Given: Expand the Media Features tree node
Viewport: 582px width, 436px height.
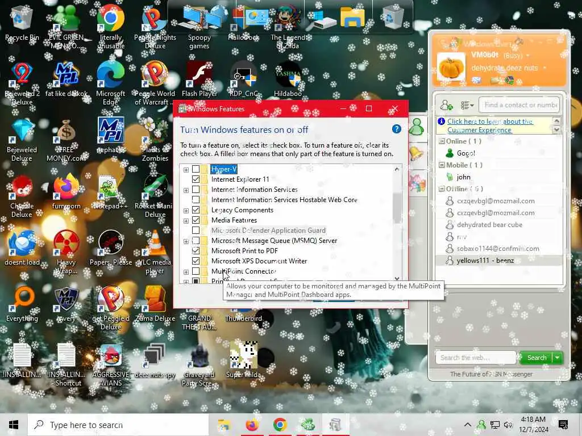Looking at the screenshot, I should pos(186,221).
